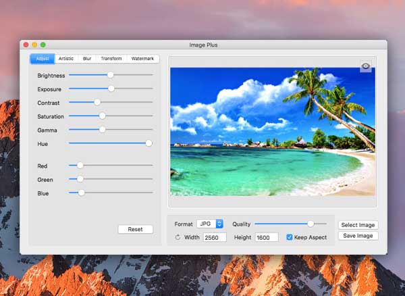This screenshot has width=405, height=296.
Task: Click the Save Image button
Action: (358, 236)
